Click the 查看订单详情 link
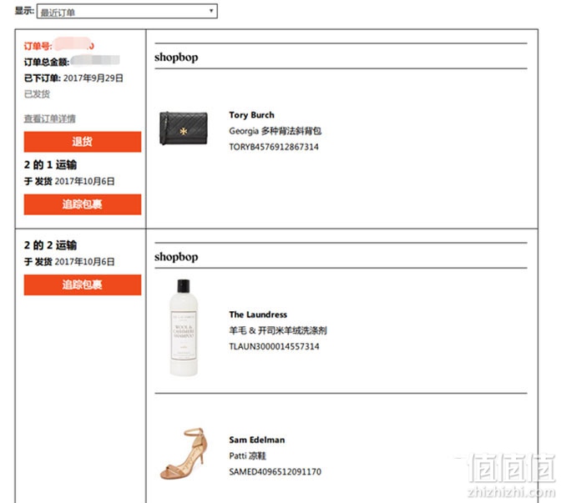561x503 pixels. (x=50, y=118)
